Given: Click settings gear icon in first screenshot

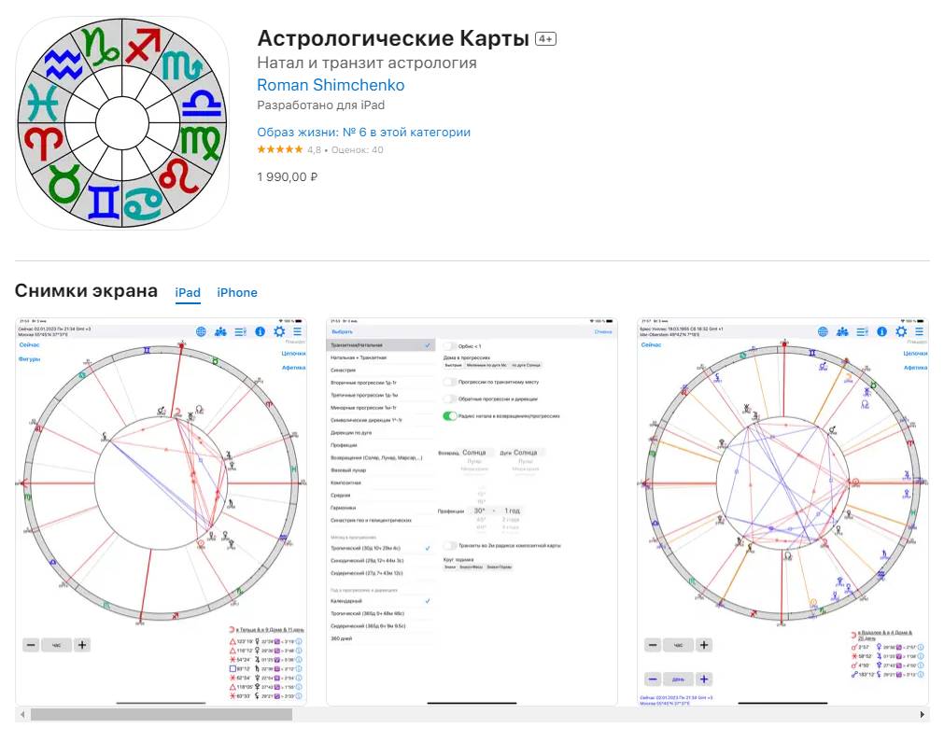Looking at the screenshot, I should click(x=279, y=331).
